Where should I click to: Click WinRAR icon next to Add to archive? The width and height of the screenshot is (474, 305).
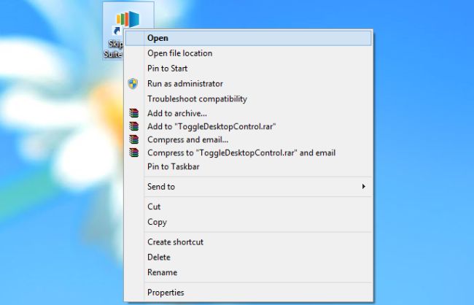click(x=134, y=113)
